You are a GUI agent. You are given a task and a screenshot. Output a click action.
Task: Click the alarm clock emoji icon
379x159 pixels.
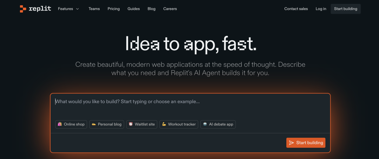[x=131, y=124]
